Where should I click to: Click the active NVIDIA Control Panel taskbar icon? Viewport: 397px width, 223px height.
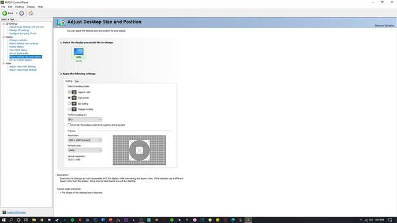248,220
